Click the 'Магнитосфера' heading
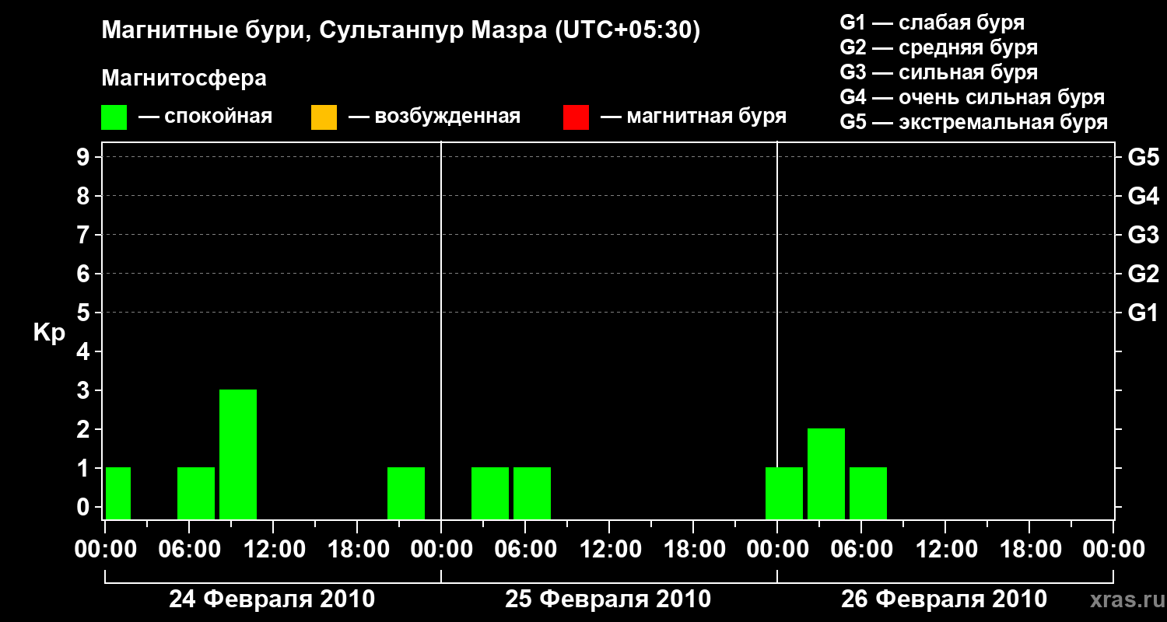1167x622 pixels. click(x=184, y=79)
